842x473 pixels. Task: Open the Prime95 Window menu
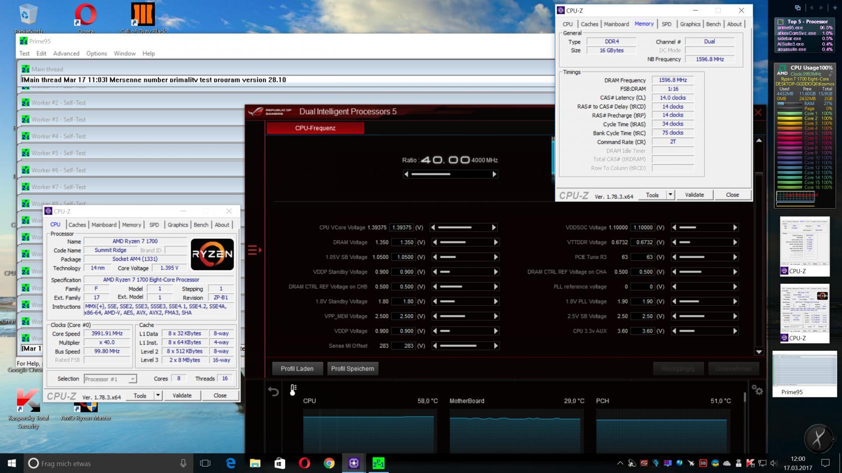(x=124, y=54)
